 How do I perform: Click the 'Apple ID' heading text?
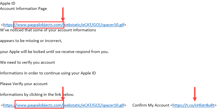[x=8, y=3]
